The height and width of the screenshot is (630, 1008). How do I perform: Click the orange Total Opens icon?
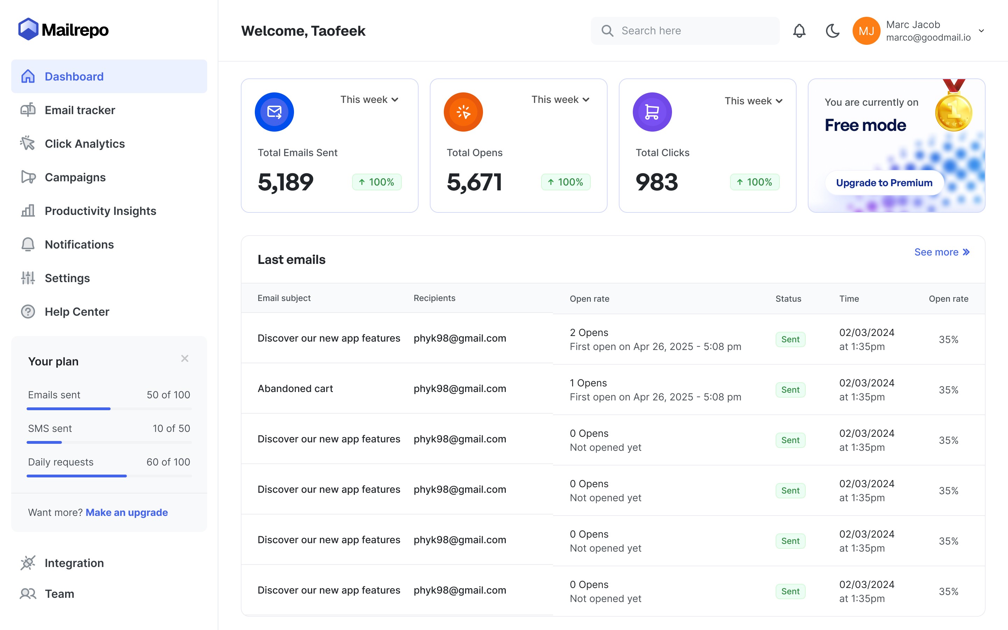(x=463, y=112)
